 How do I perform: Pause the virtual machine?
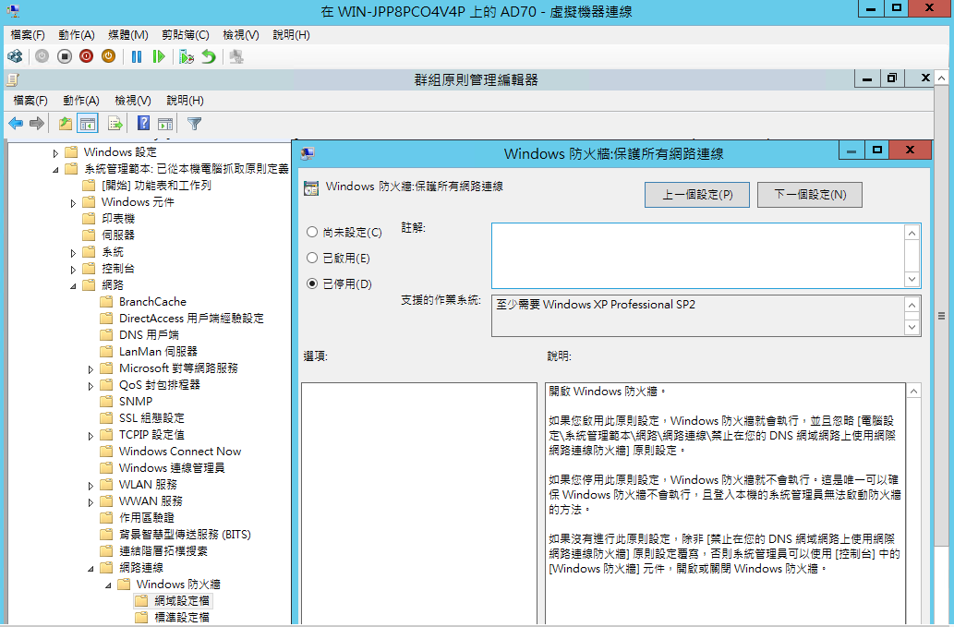point(137,56)
